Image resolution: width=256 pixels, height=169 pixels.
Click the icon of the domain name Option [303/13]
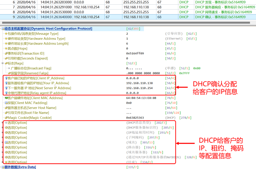point(6,142)
